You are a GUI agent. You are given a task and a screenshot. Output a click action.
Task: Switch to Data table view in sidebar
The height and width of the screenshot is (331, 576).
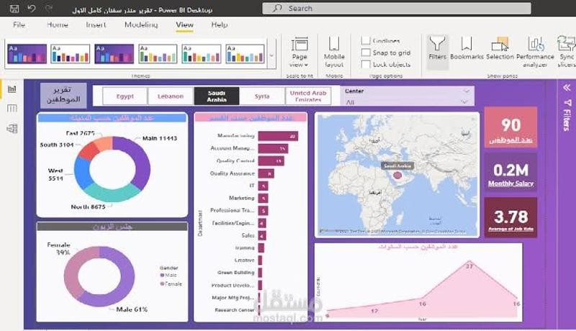[12, 108]
